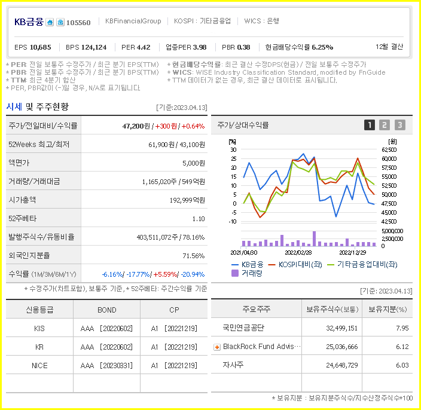Click the NICE credit rating row label
The width and height of the screenshot is (421, 410).
pos(39,365)
